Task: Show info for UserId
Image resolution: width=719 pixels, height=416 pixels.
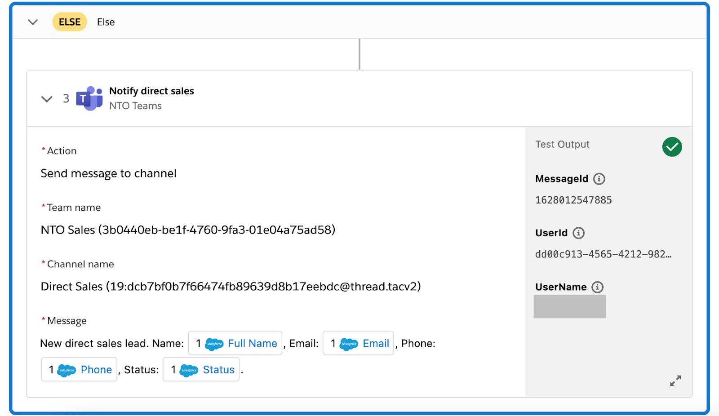Action: tap(578, 233)
